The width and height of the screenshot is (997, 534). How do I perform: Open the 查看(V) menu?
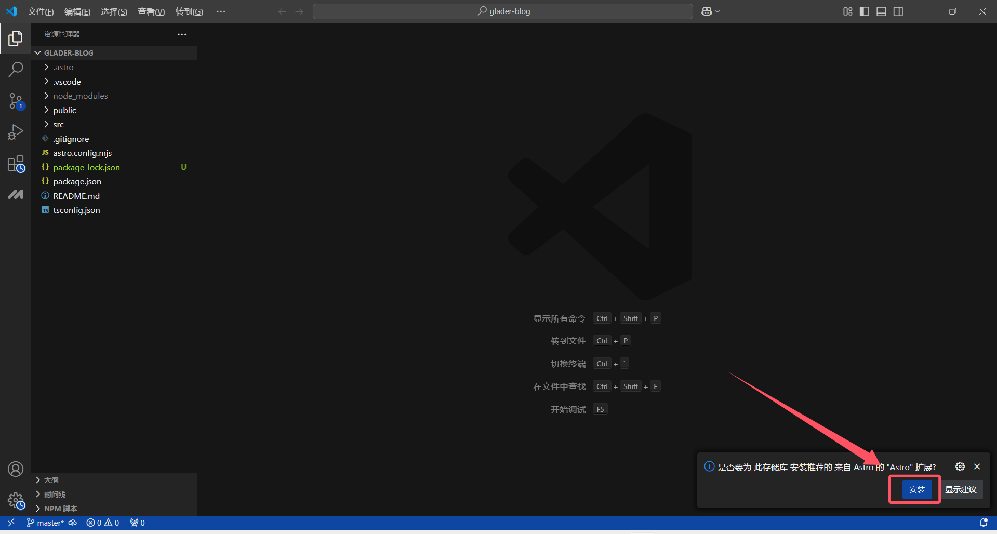pyautogui.click(x=151, y=11)
